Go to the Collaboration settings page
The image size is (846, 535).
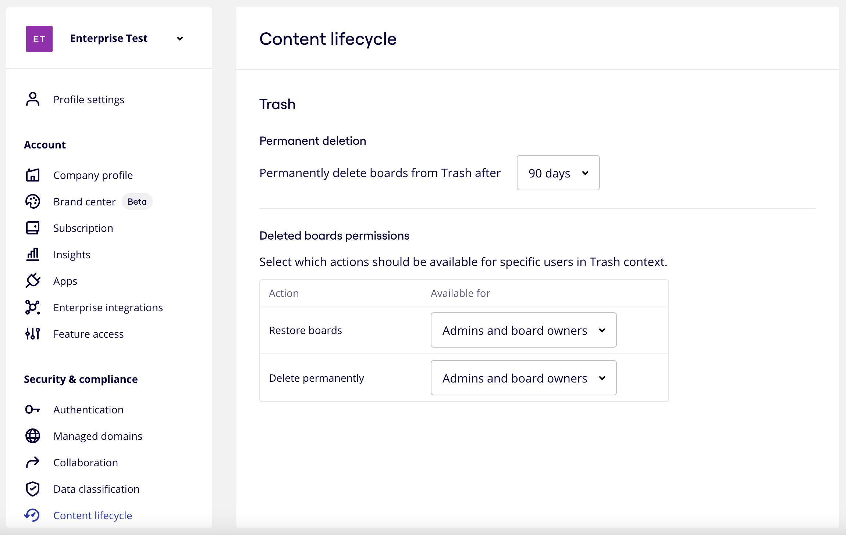(86, 462)
